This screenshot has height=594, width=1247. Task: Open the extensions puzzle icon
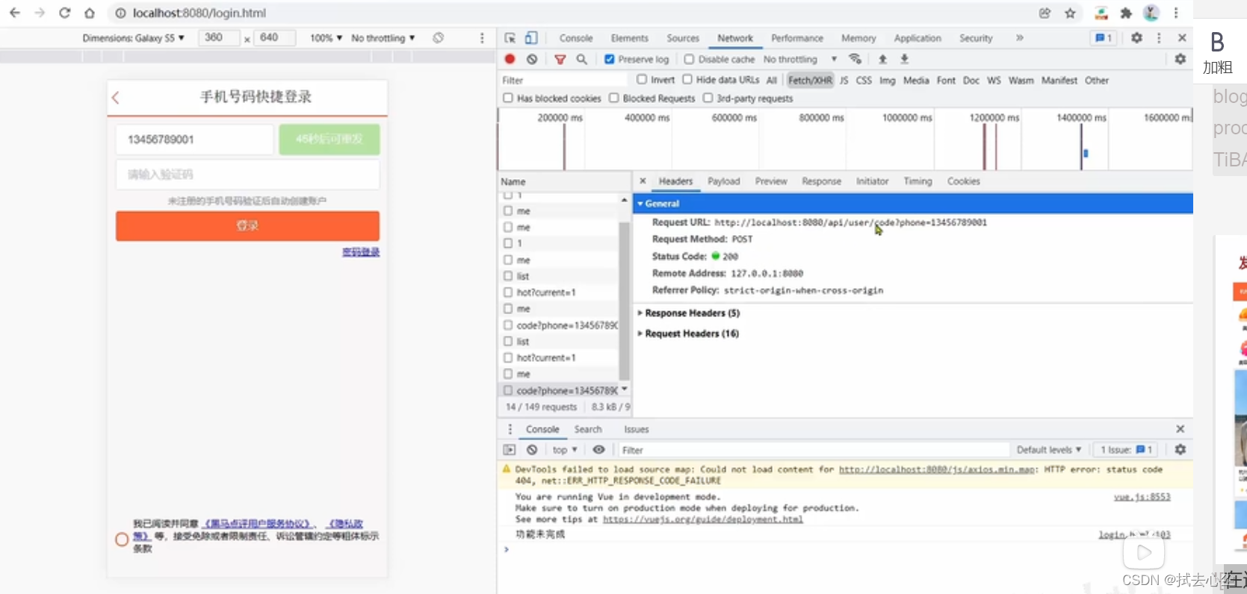tap(1126, 13)
